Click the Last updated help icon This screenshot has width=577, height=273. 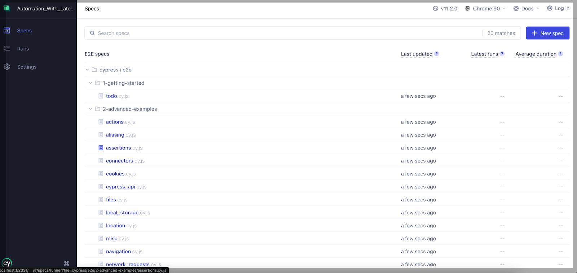(x=437, y=54)
